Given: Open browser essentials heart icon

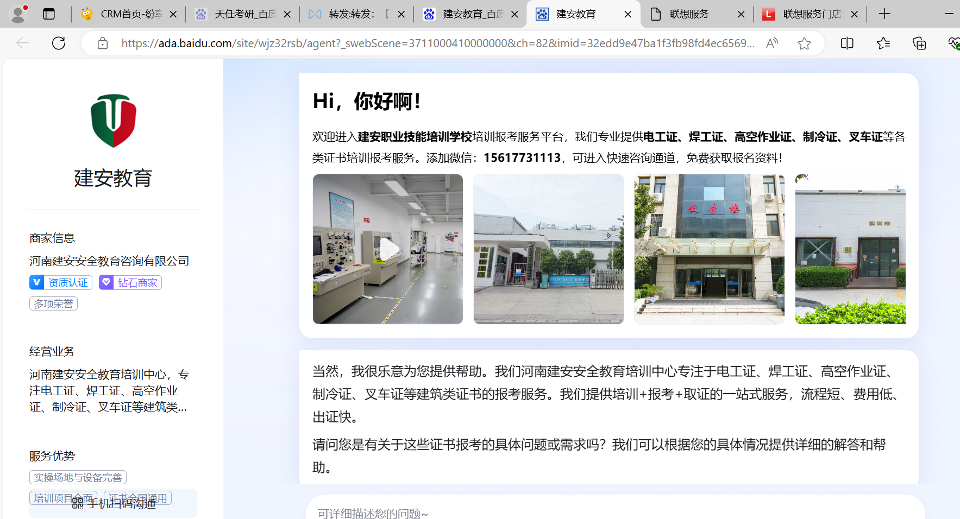Looking at the screenshot, I should 953,43.
